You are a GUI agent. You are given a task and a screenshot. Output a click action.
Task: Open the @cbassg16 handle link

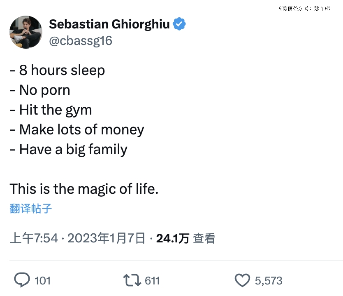pos(81,41)
